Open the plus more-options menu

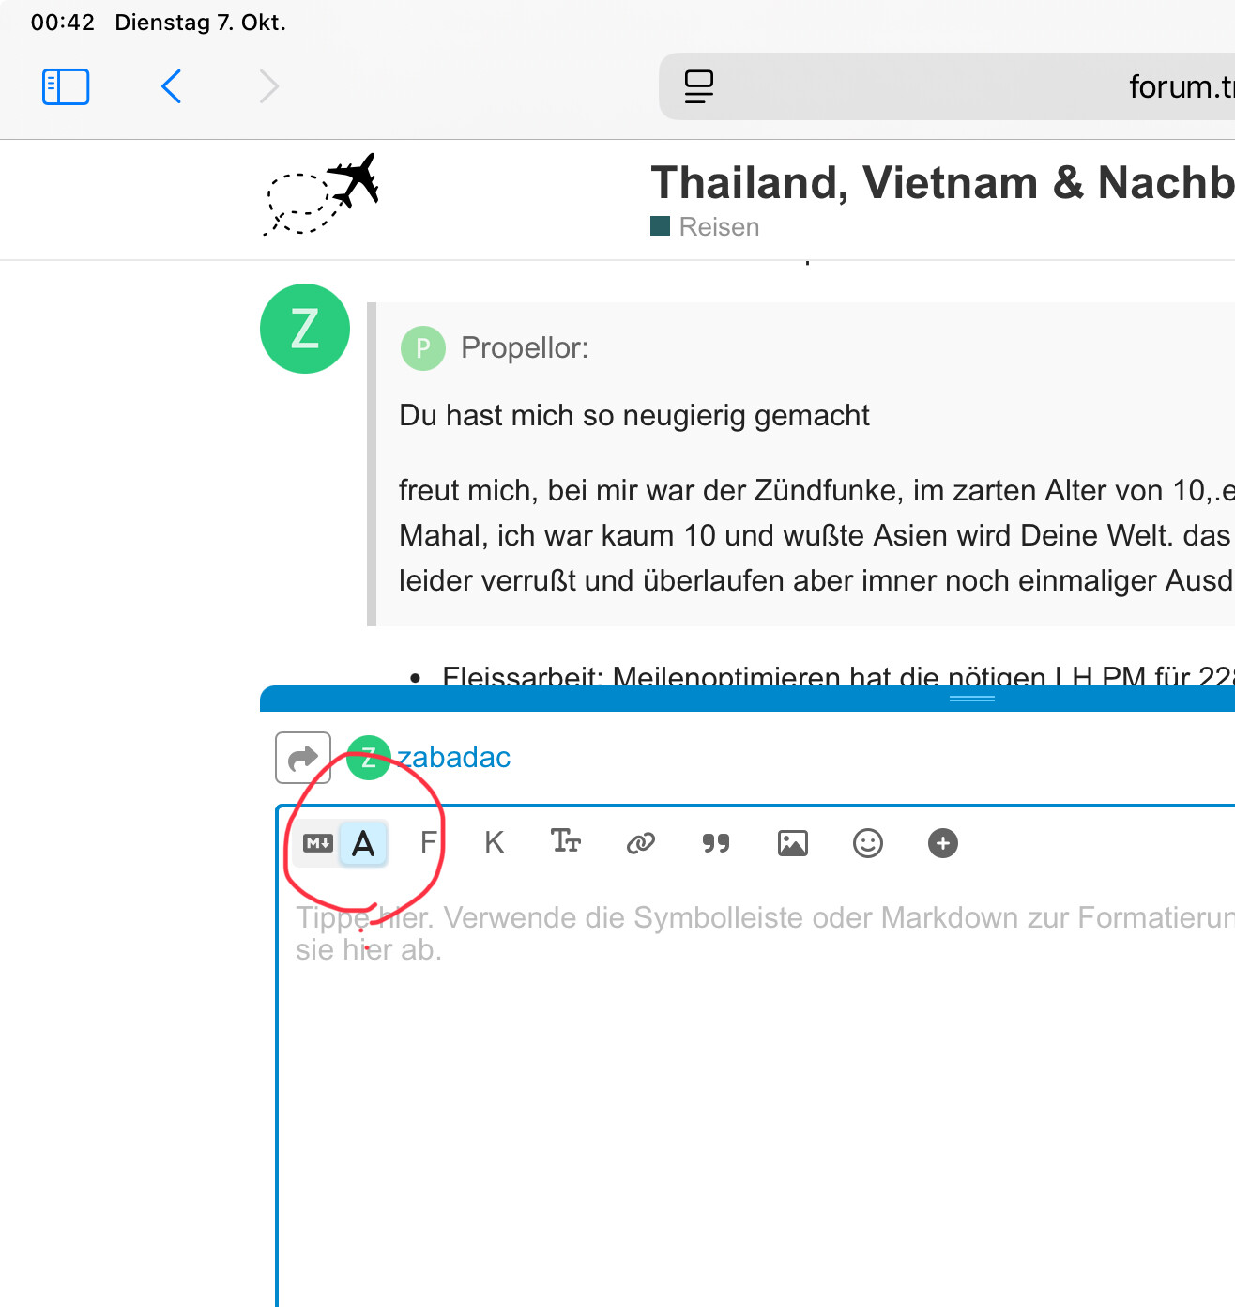coord(943,843)
